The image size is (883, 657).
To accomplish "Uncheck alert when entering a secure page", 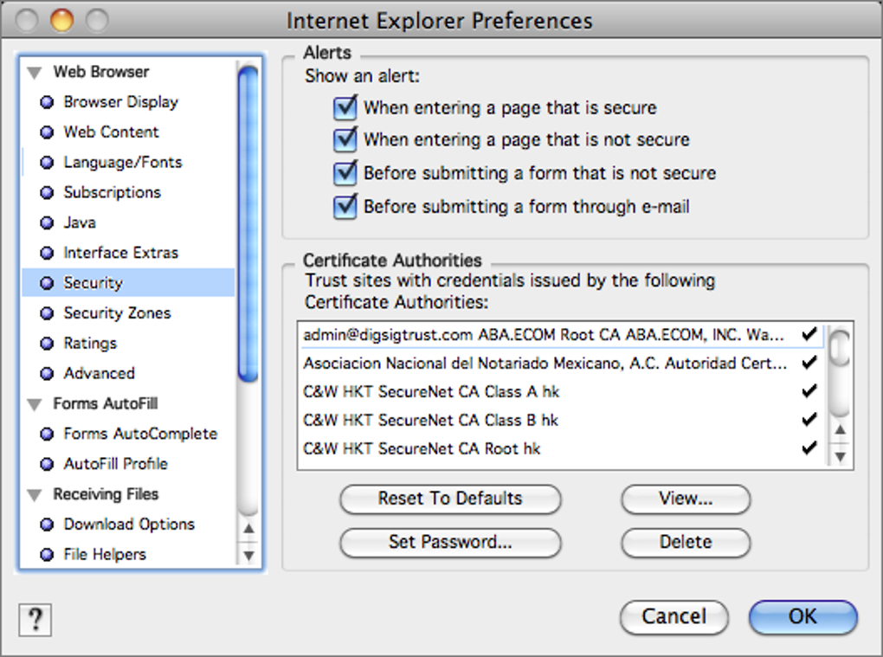I will click(x=345, y=107).
